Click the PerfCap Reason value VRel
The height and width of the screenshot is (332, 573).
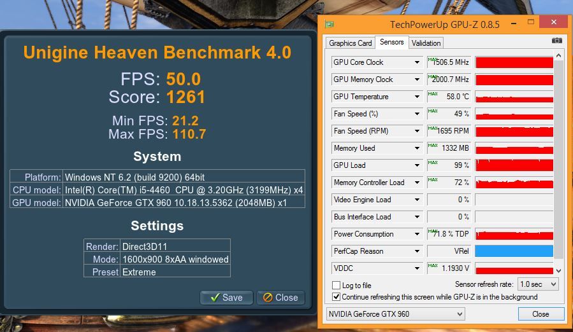449,251
